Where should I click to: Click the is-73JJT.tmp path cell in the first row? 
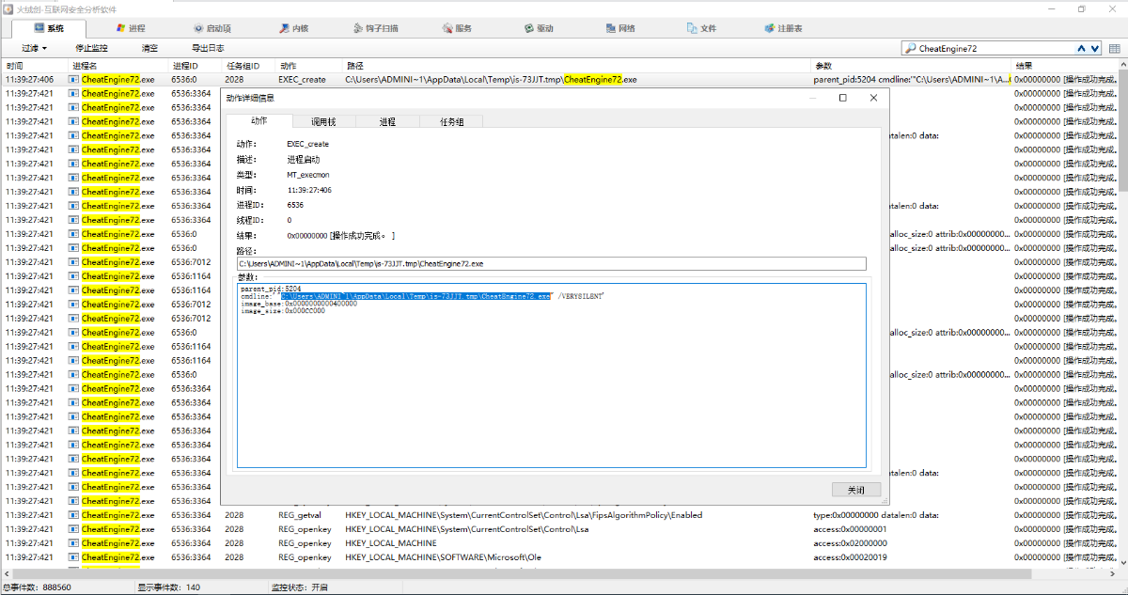491,80
